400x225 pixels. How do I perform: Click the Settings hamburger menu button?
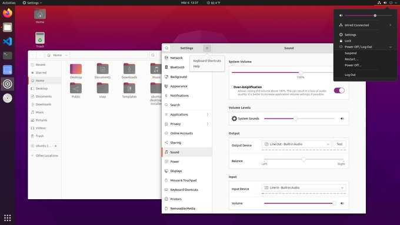pos(207,48)
